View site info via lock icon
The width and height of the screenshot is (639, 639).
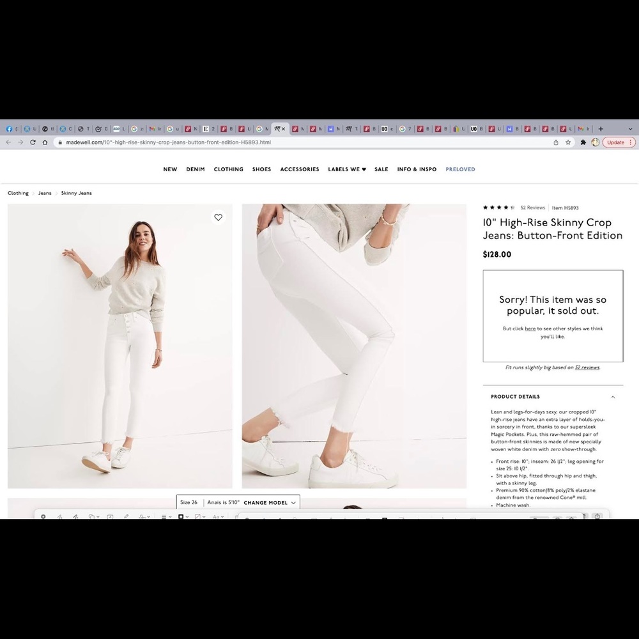point(60,142)
